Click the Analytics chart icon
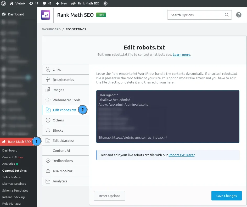Screen dimensions: 247x207 click(48, 181)
